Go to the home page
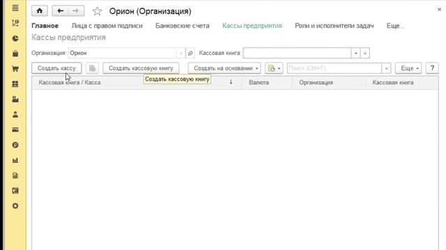Viewport: 446px width, 250px height. (x=40, y=11)
